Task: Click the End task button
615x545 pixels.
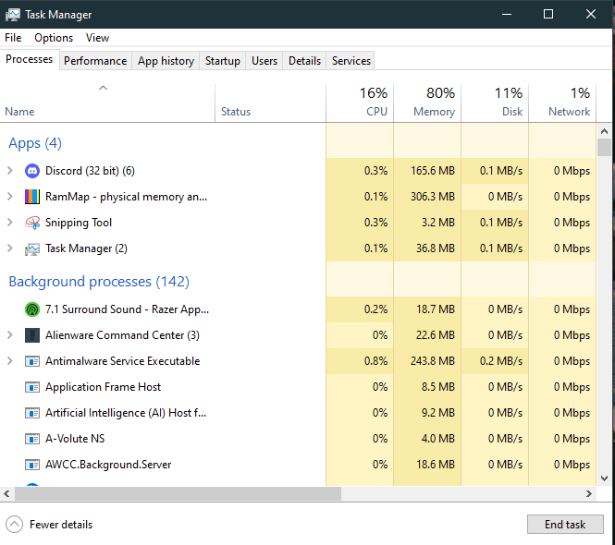Action: [565, 525]
